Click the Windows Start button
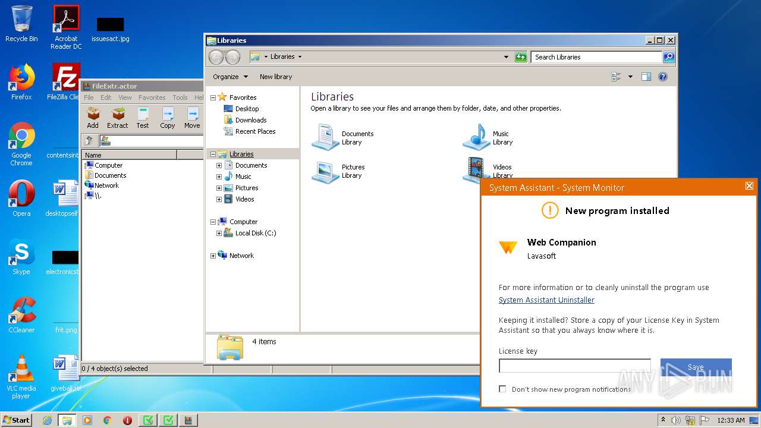 17,420
